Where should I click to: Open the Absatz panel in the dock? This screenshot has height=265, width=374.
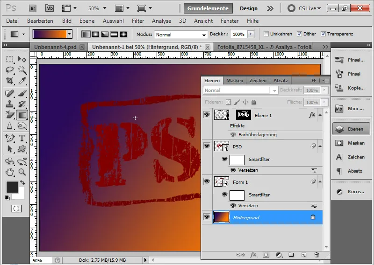[x=351, y=171]
